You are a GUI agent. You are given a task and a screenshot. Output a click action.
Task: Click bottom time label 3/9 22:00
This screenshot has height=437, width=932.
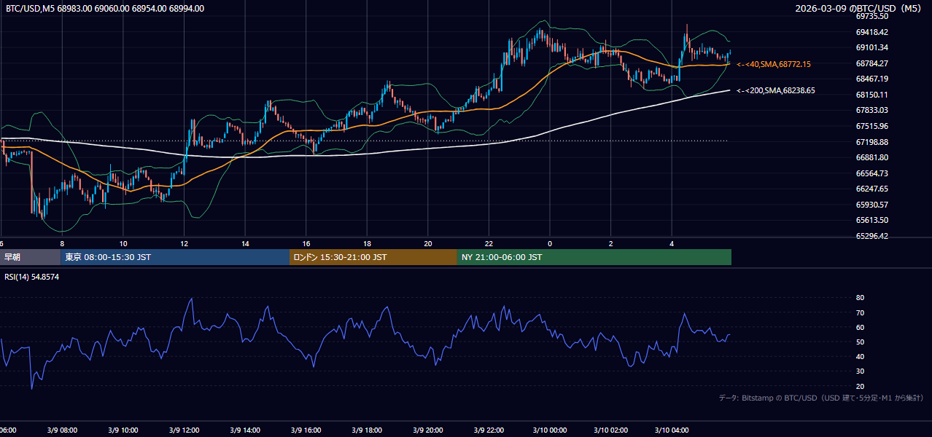[489, 430]
